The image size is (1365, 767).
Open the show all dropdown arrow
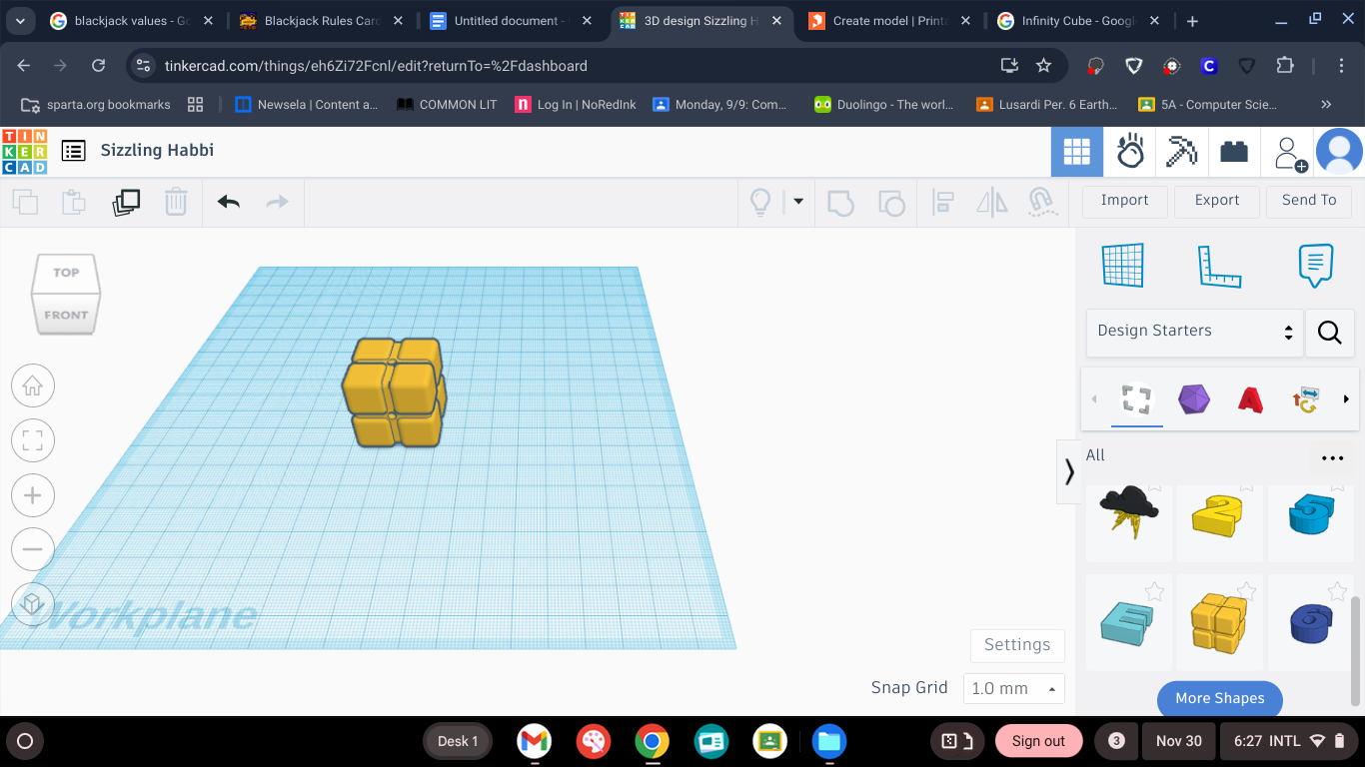[x=798, y=202]
